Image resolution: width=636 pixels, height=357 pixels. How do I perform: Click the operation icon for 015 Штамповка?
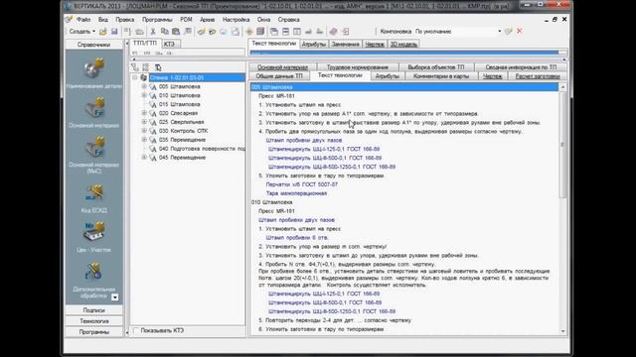153,104
